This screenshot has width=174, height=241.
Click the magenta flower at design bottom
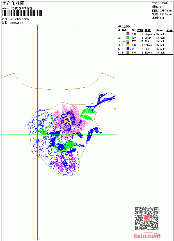[x=65, y=163]
